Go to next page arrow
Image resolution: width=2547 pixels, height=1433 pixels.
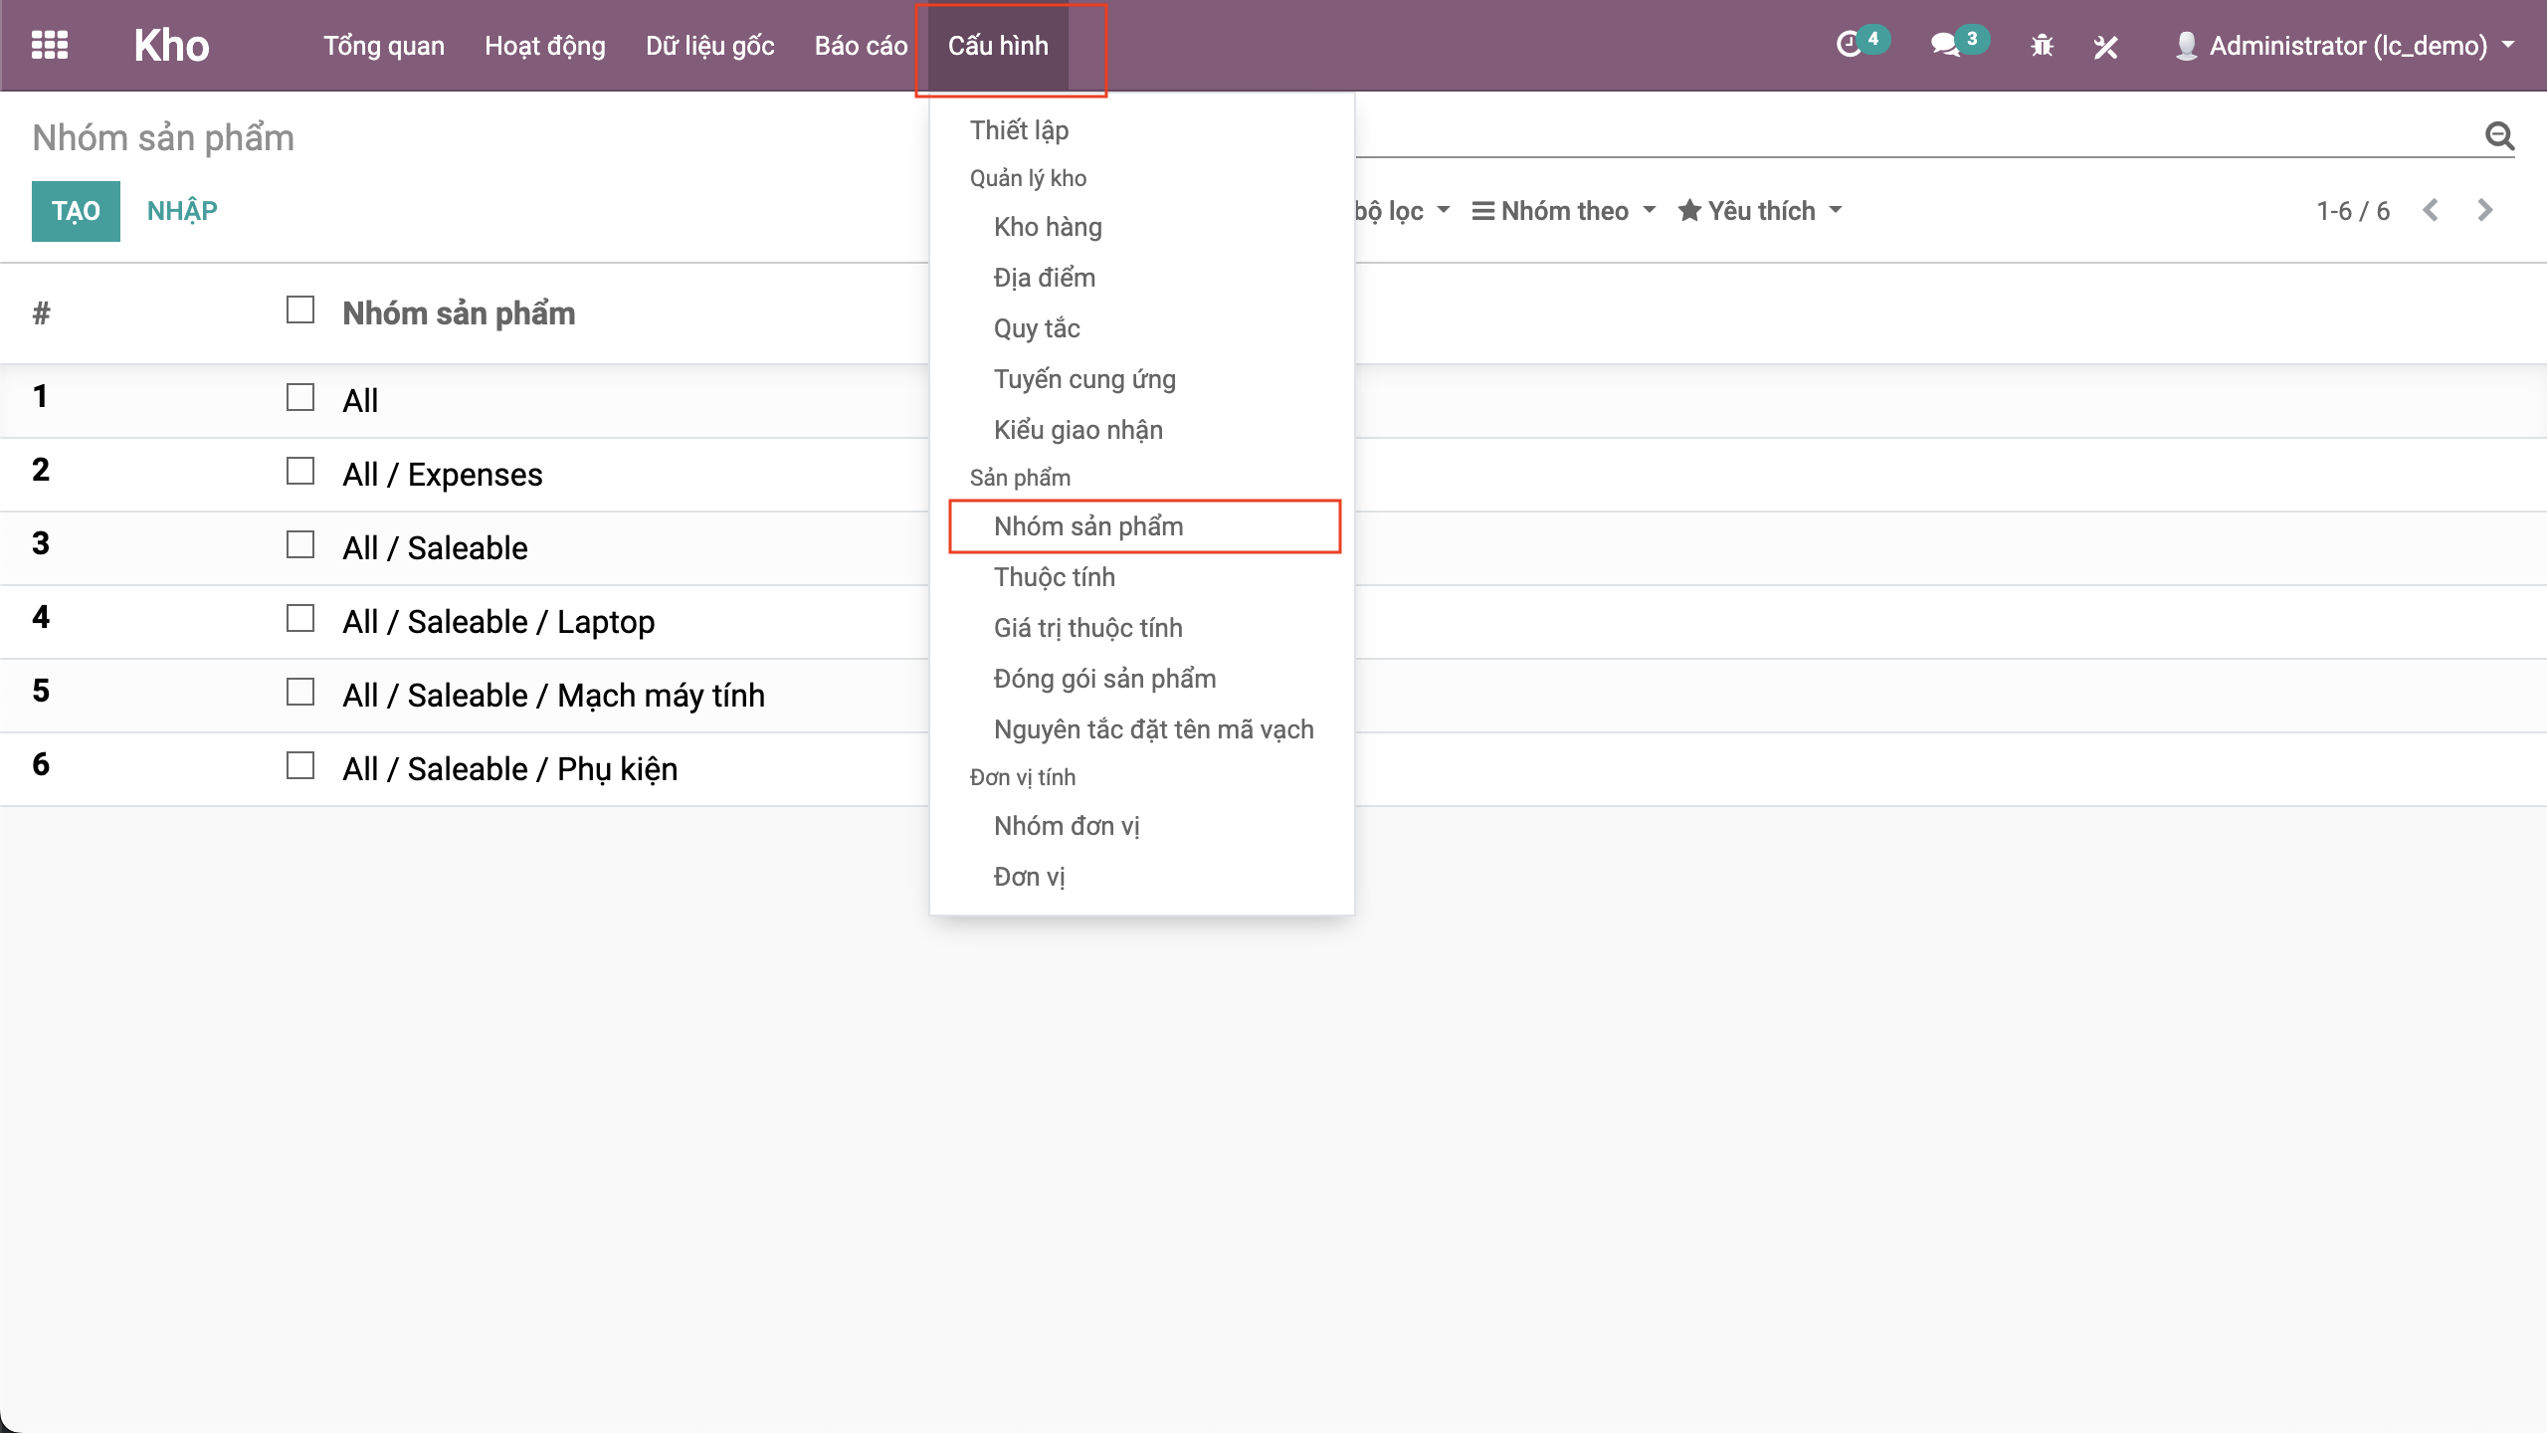point(2485,210)
